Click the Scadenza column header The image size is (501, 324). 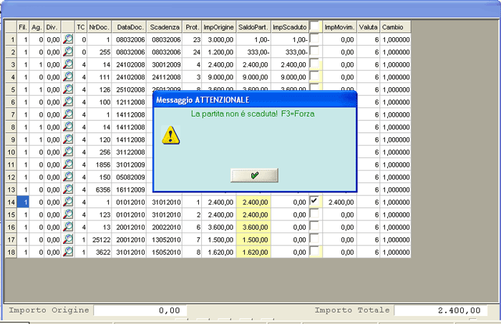click(165, 27)
